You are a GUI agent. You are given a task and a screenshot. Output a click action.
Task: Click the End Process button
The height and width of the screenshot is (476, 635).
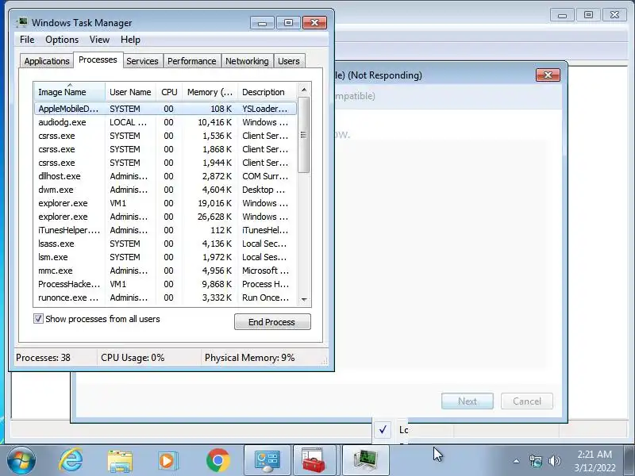pyautogui.click(x=272, y=322)
